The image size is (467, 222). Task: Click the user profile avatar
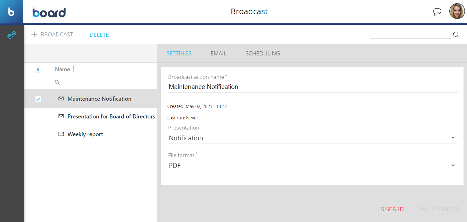(x=457, y=11)
